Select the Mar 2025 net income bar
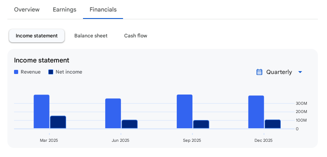327x157 pixels. pyautogui.click(x=58, y=122)
